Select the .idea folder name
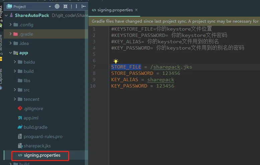The width and height of the screenshot is (260, 165). click(24, 43)
